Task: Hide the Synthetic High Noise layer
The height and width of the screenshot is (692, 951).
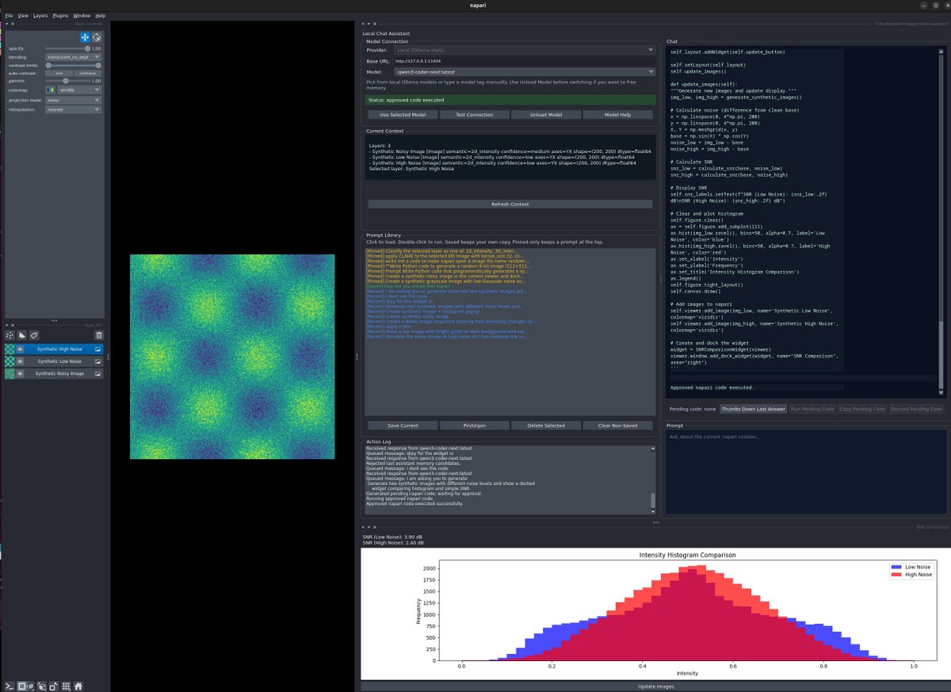Action: click(21, 349)
